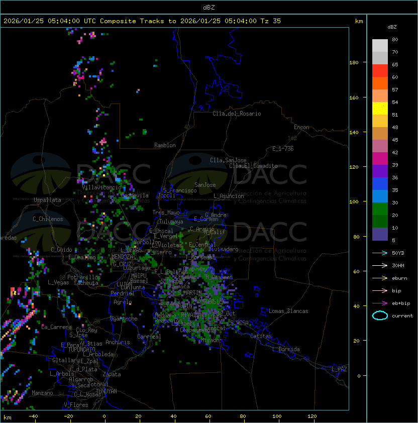Click the cyan ellipse current-storm symbol
418x423 pixels.
[380, 315]
